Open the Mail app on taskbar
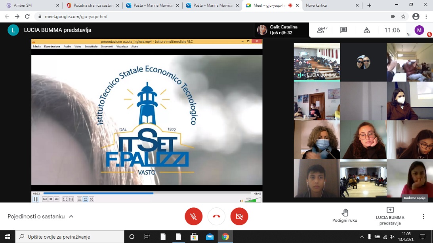 click(x=210, y=237)
